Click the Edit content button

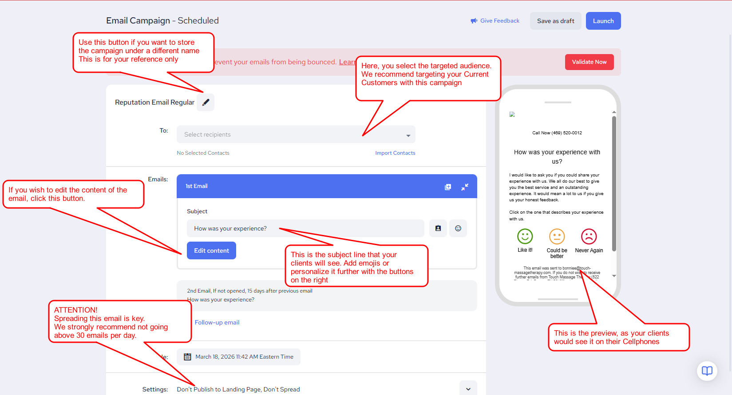[x=211, y=250]
